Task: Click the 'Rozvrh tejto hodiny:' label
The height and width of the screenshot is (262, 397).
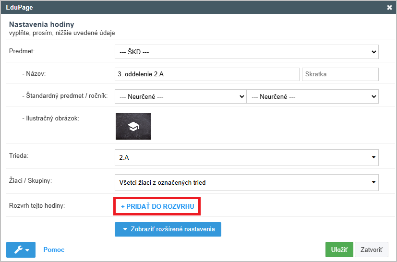Action: (37, 206)
